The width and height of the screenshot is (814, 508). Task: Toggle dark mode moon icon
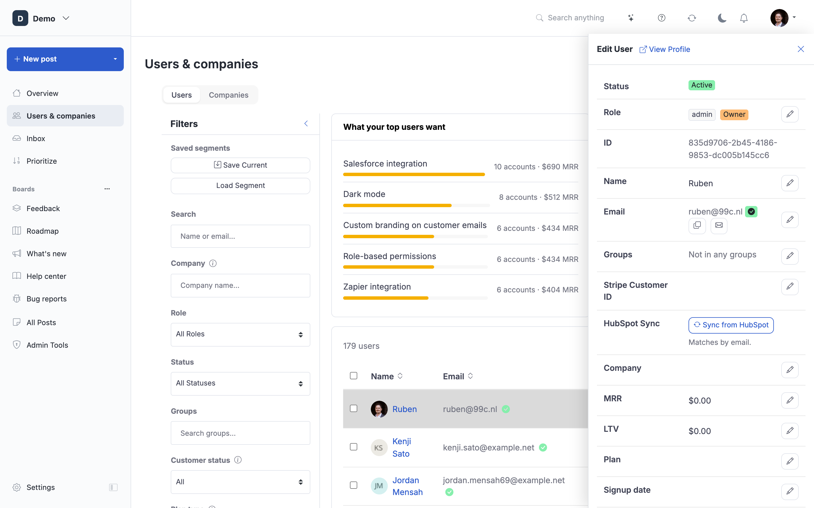click(722, 18)
